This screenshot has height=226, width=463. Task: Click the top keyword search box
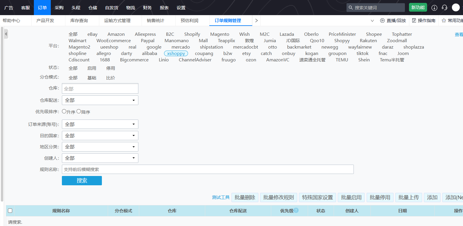click(376, 8)
